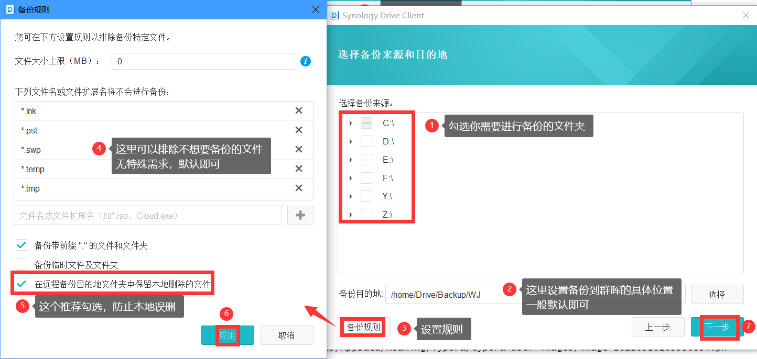Expand the C:\ drive tree node

[x=350, y=123]
